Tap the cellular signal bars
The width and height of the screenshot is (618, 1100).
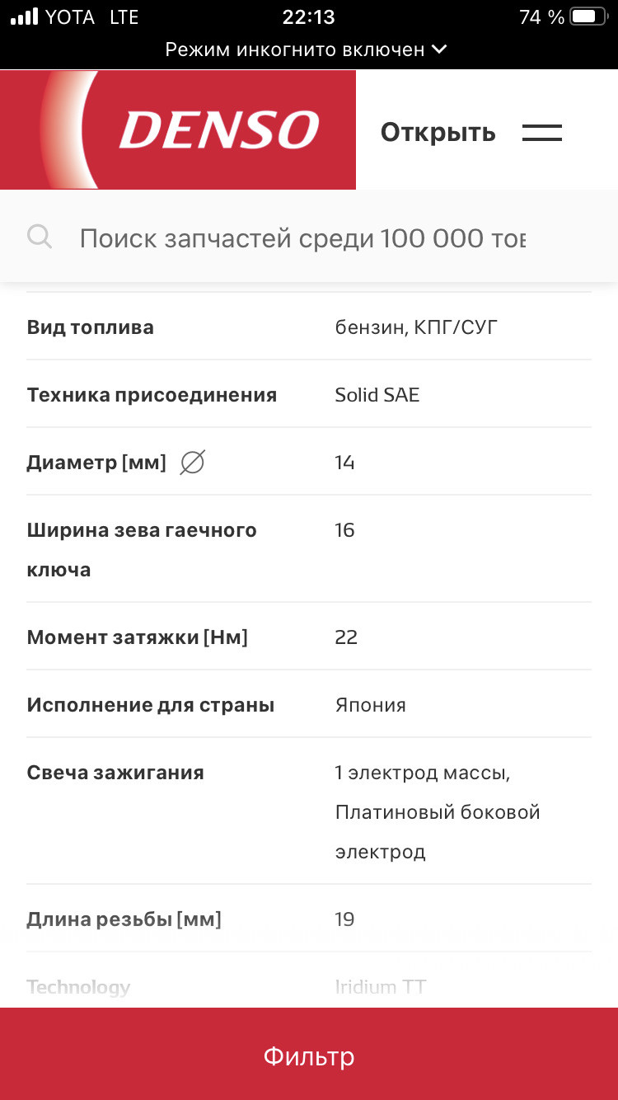[x=24, y=16]
